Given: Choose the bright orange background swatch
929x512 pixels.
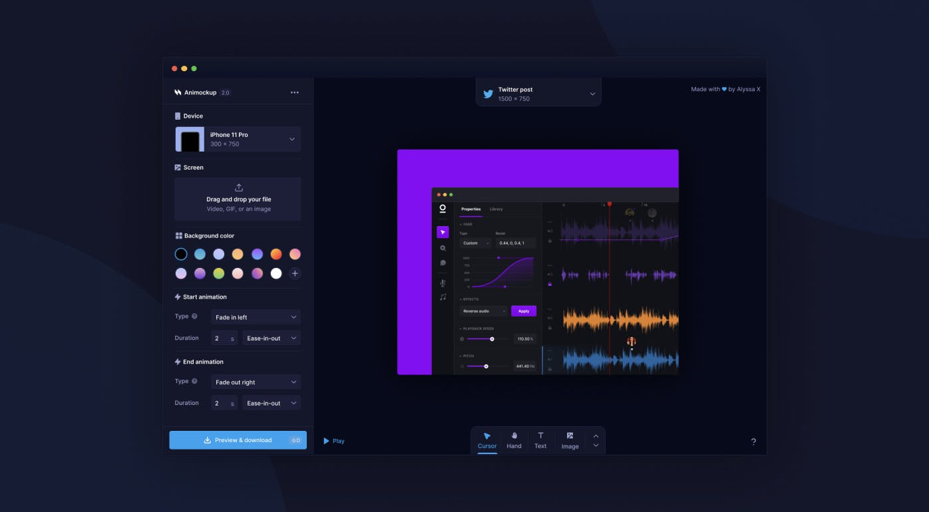Looking at the screenshot, I should 276,254.
